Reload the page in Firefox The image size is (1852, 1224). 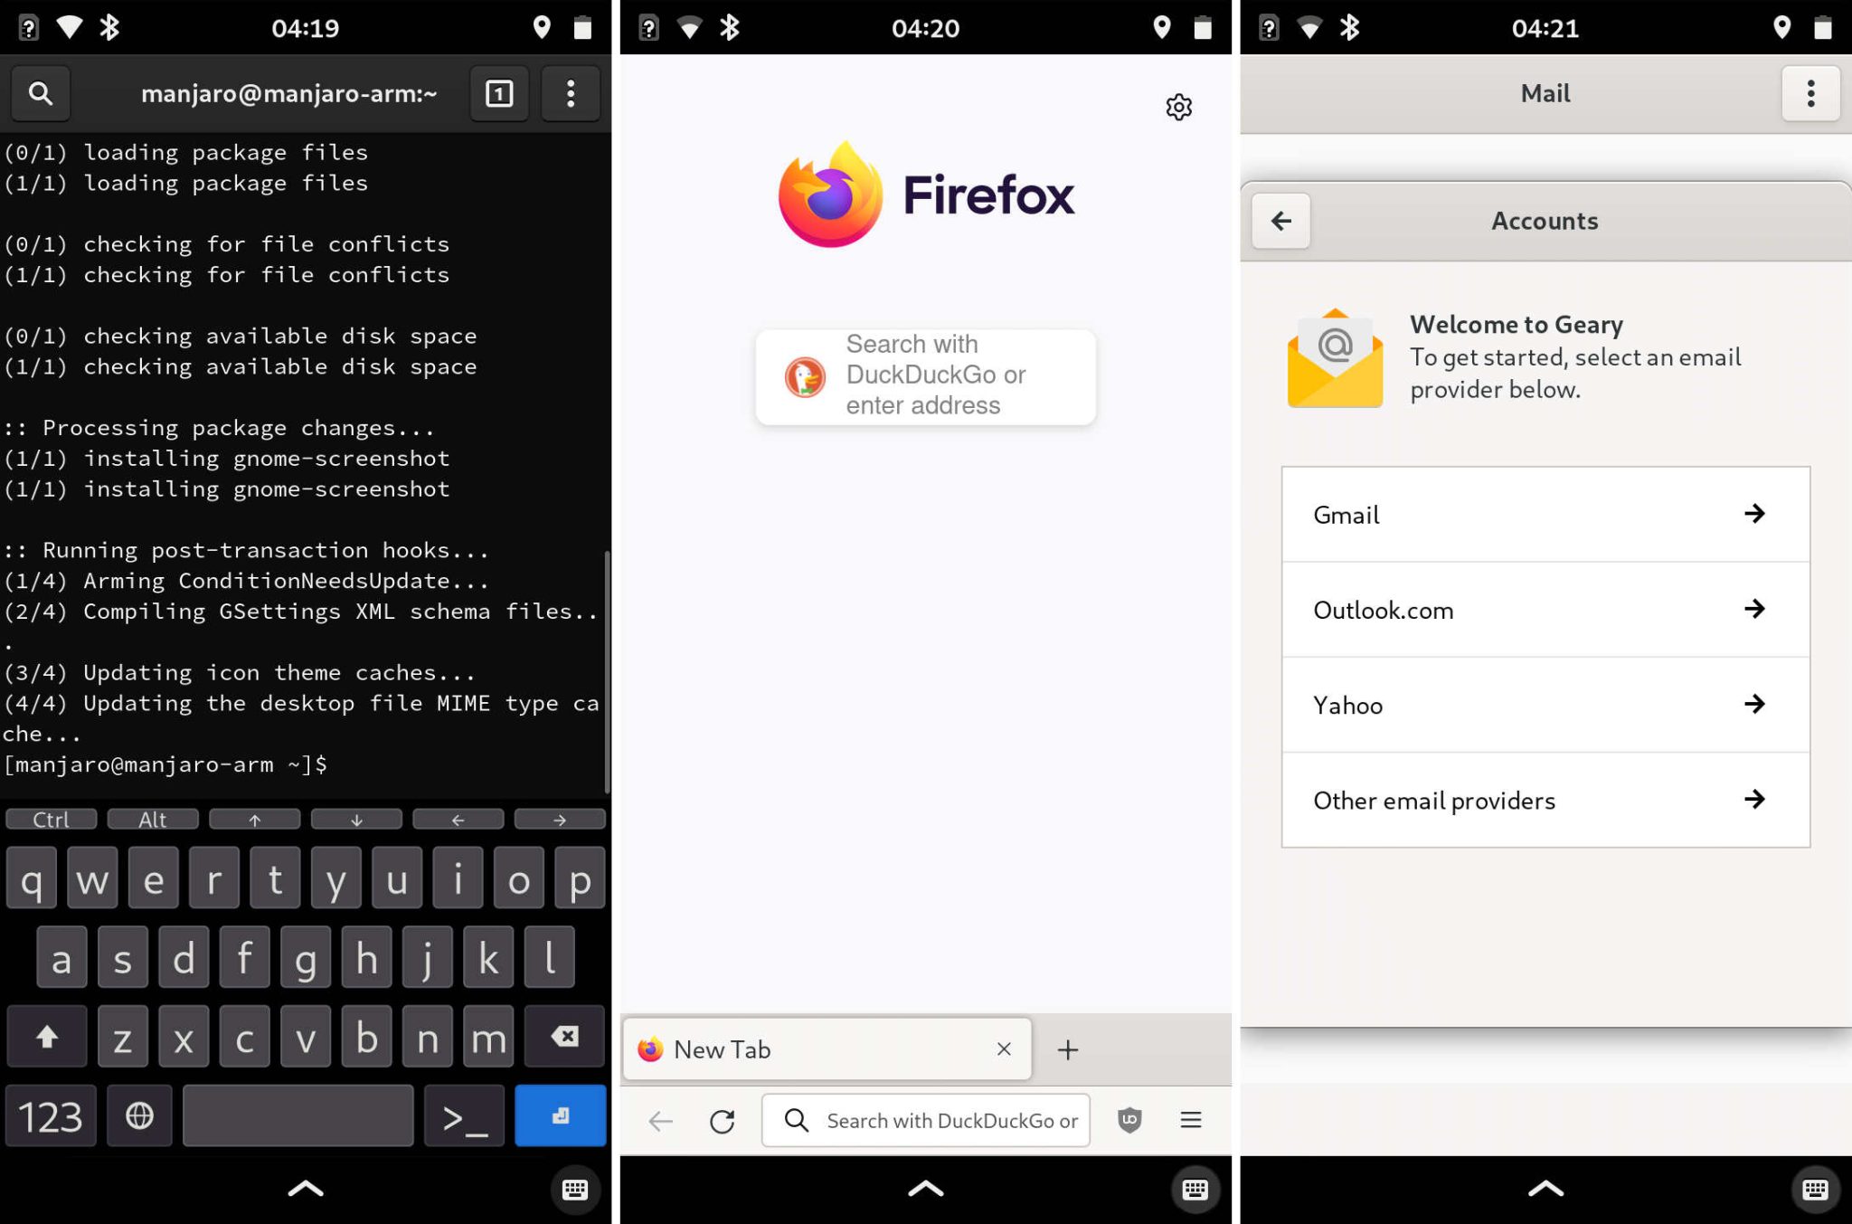click(x=723, y=1120)
